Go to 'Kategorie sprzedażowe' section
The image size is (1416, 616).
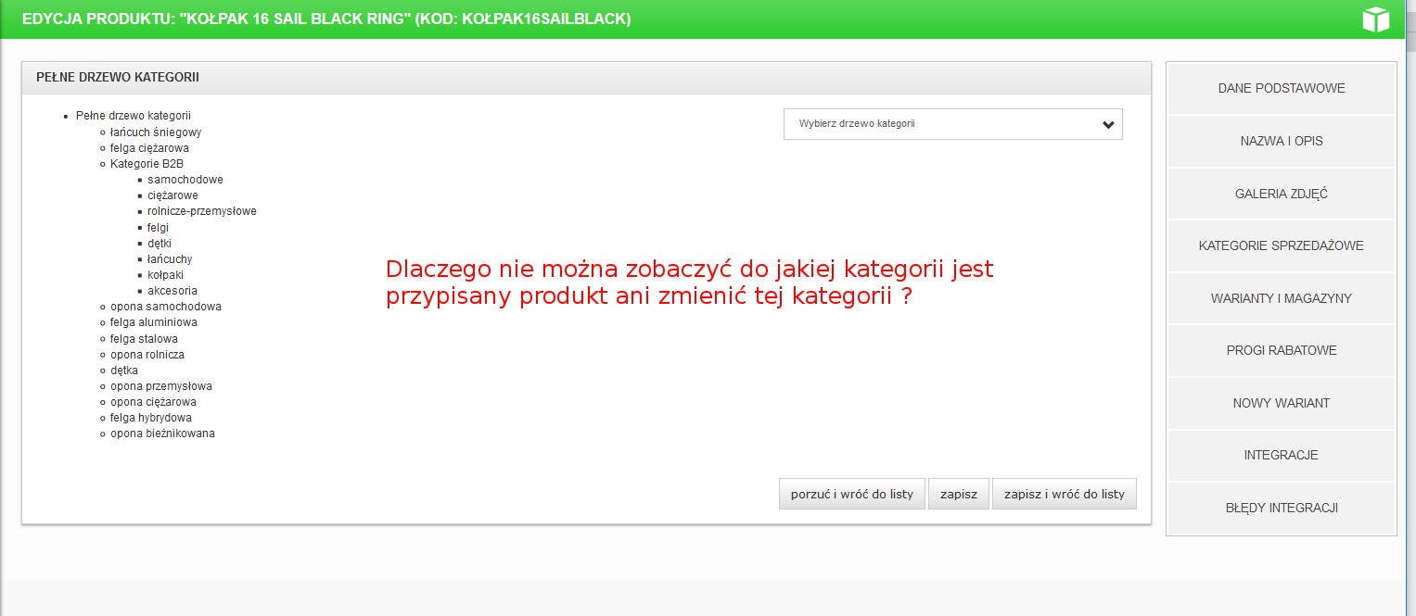[x=1281, y=246]
